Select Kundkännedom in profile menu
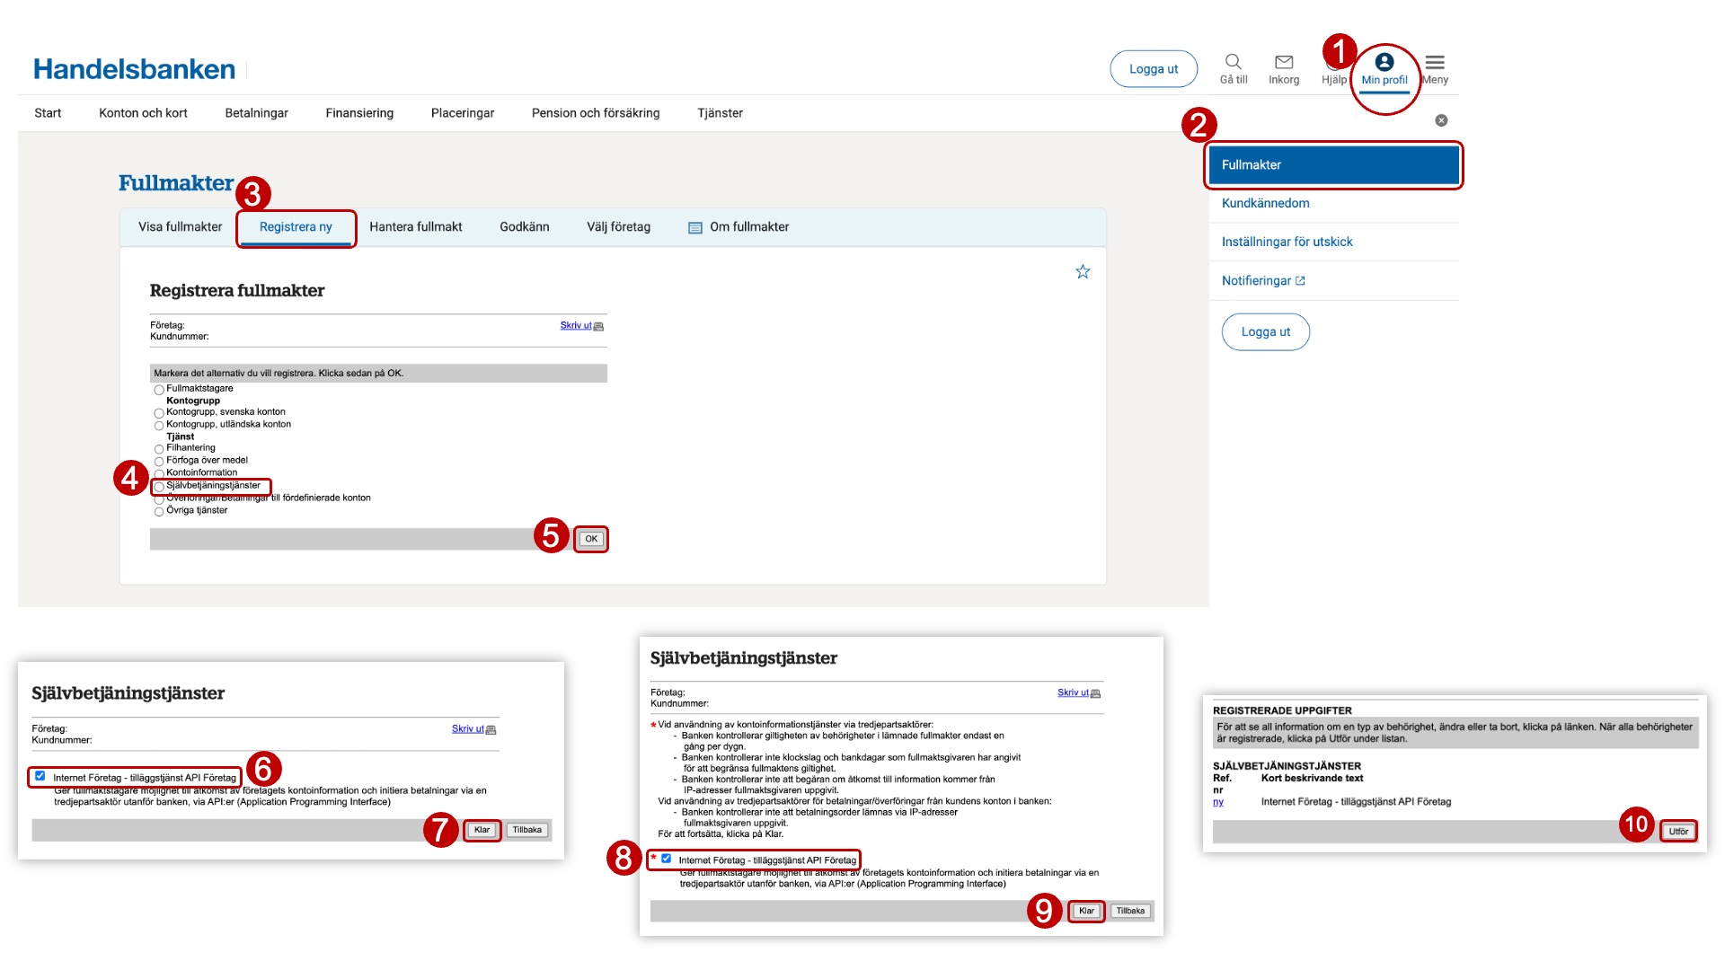 (x=1265, y=204)
